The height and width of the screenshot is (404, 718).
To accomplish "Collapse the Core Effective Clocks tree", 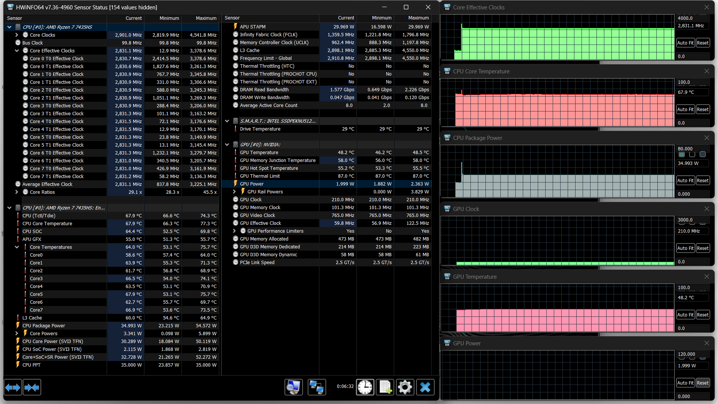I will coord(17,50).
